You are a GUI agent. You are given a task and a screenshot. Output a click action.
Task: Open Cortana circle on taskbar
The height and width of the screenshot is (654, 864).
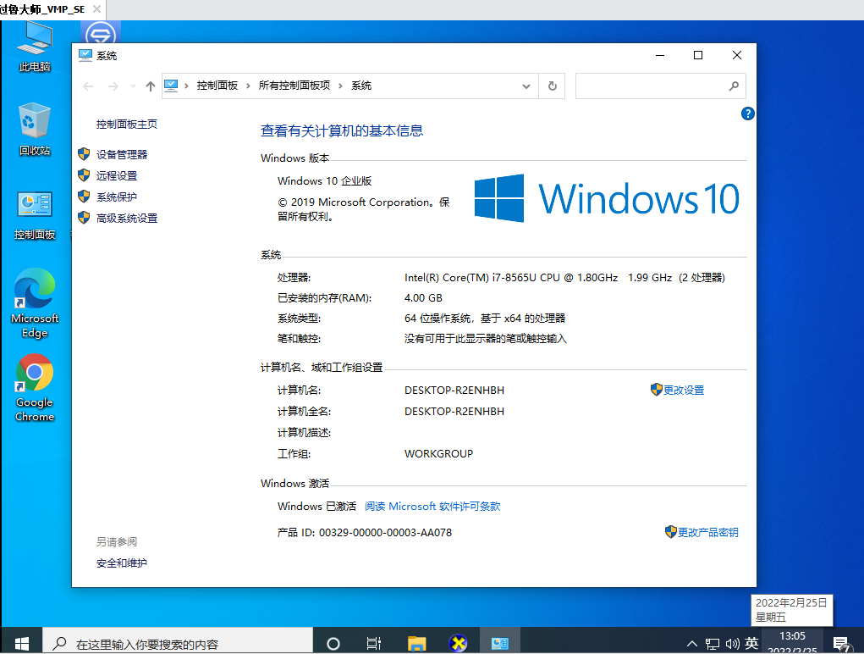333,643
